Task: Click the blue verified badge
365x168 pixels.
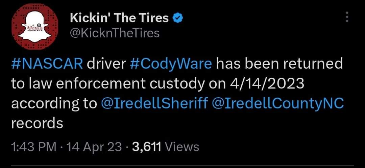Action: [178, 18]
